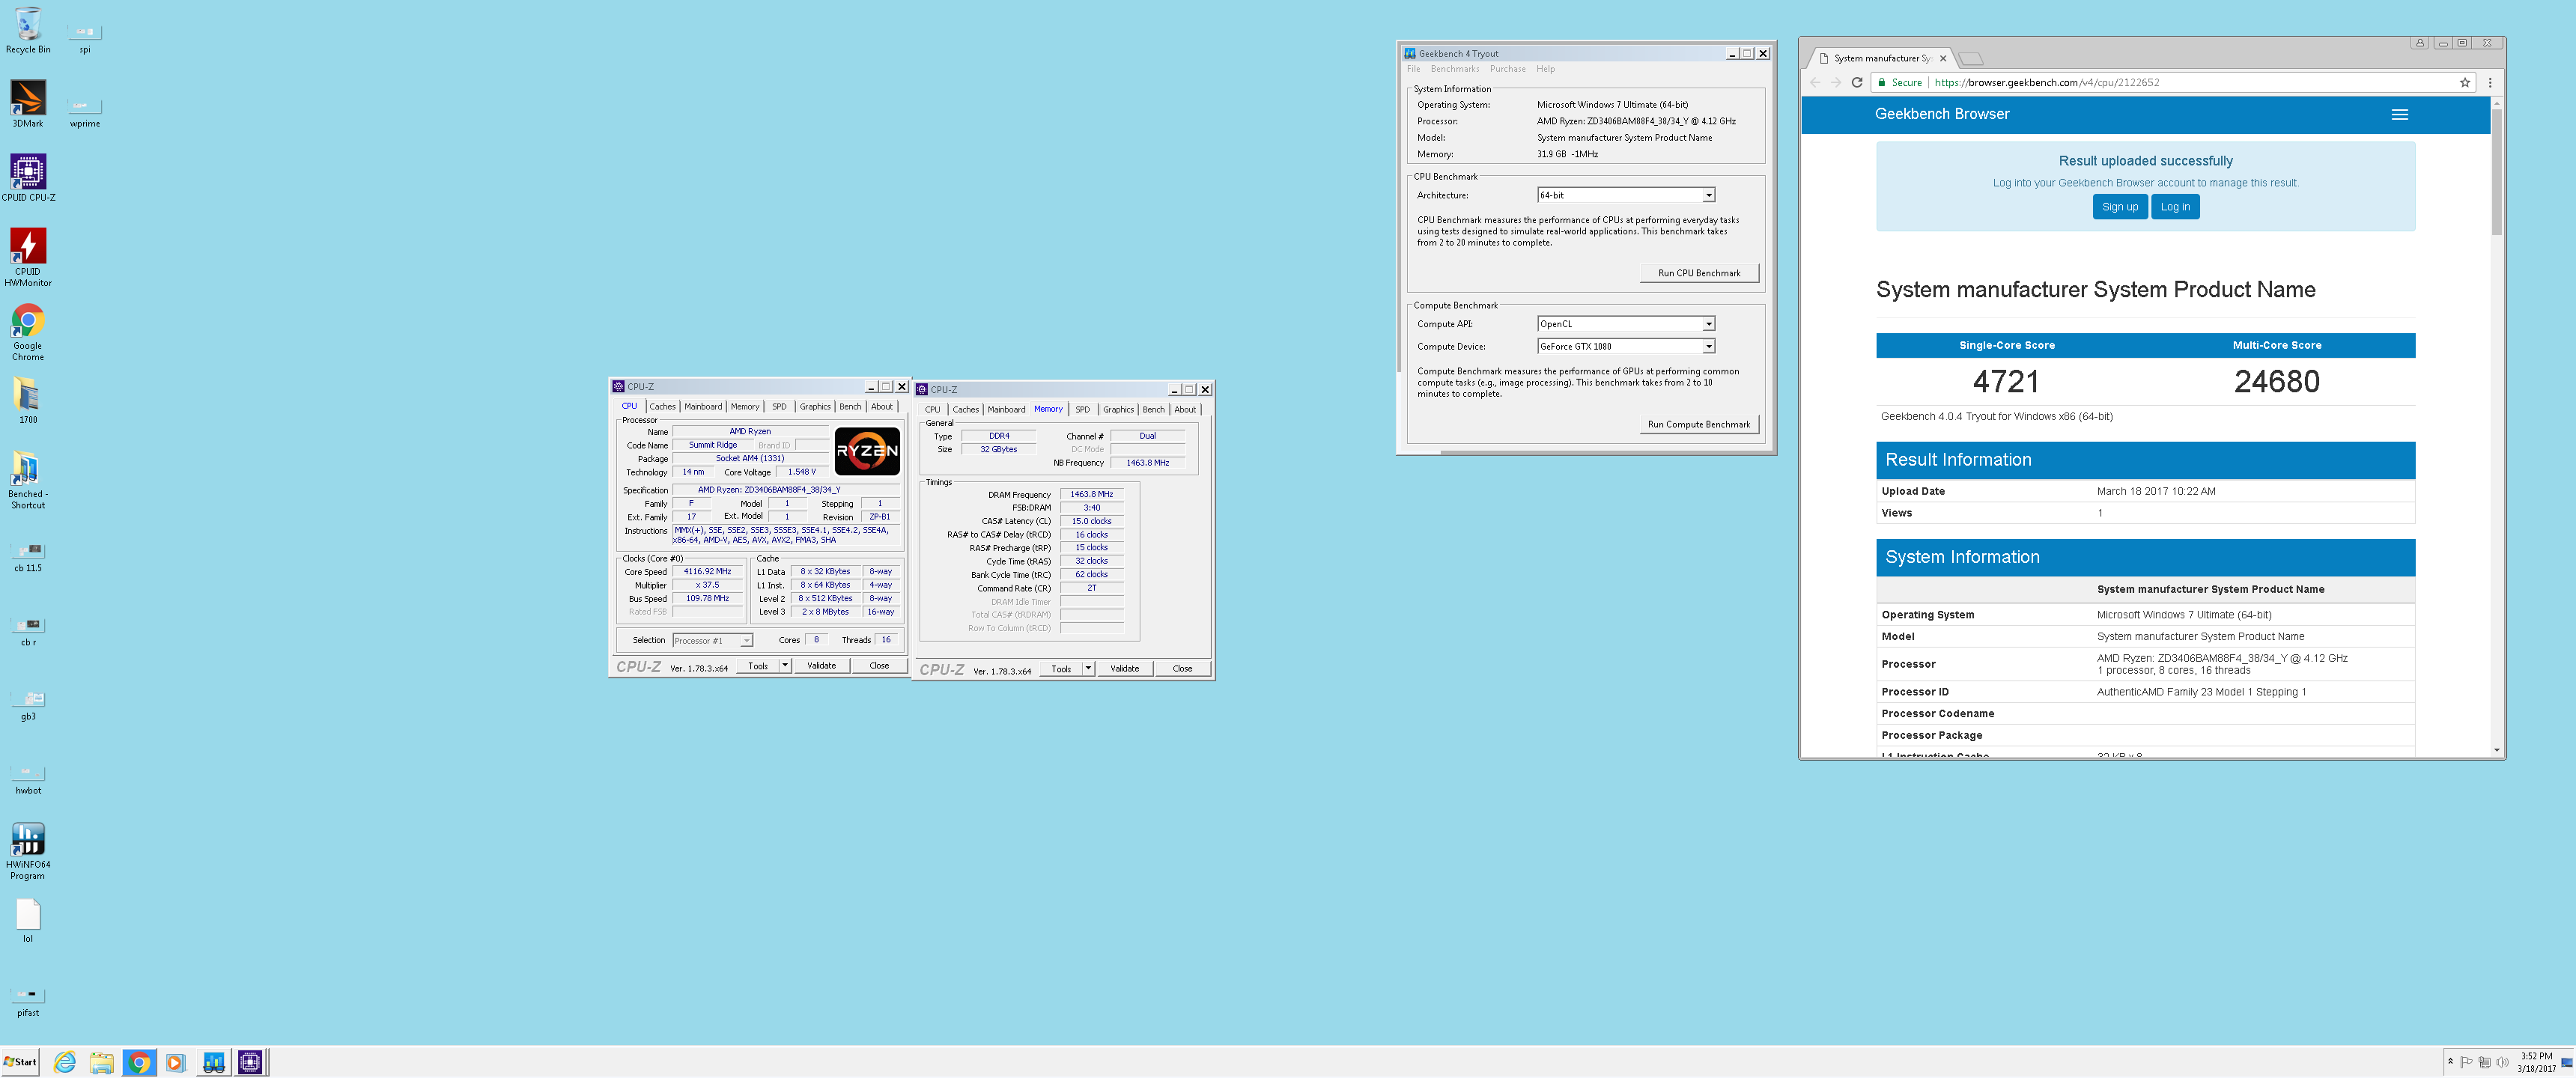This screenshot has width=2576, height=1078.
Task: Expand the Tools arrow in CPU-Z Memory window
Action: coord(1088,668)
